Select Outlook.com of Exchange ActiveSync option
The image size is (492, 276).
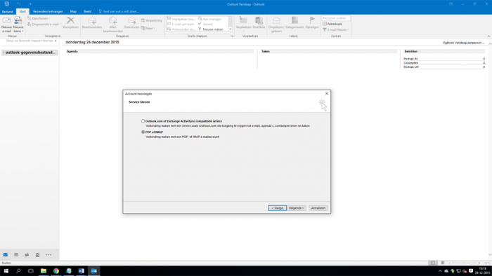tap(143, 121)
